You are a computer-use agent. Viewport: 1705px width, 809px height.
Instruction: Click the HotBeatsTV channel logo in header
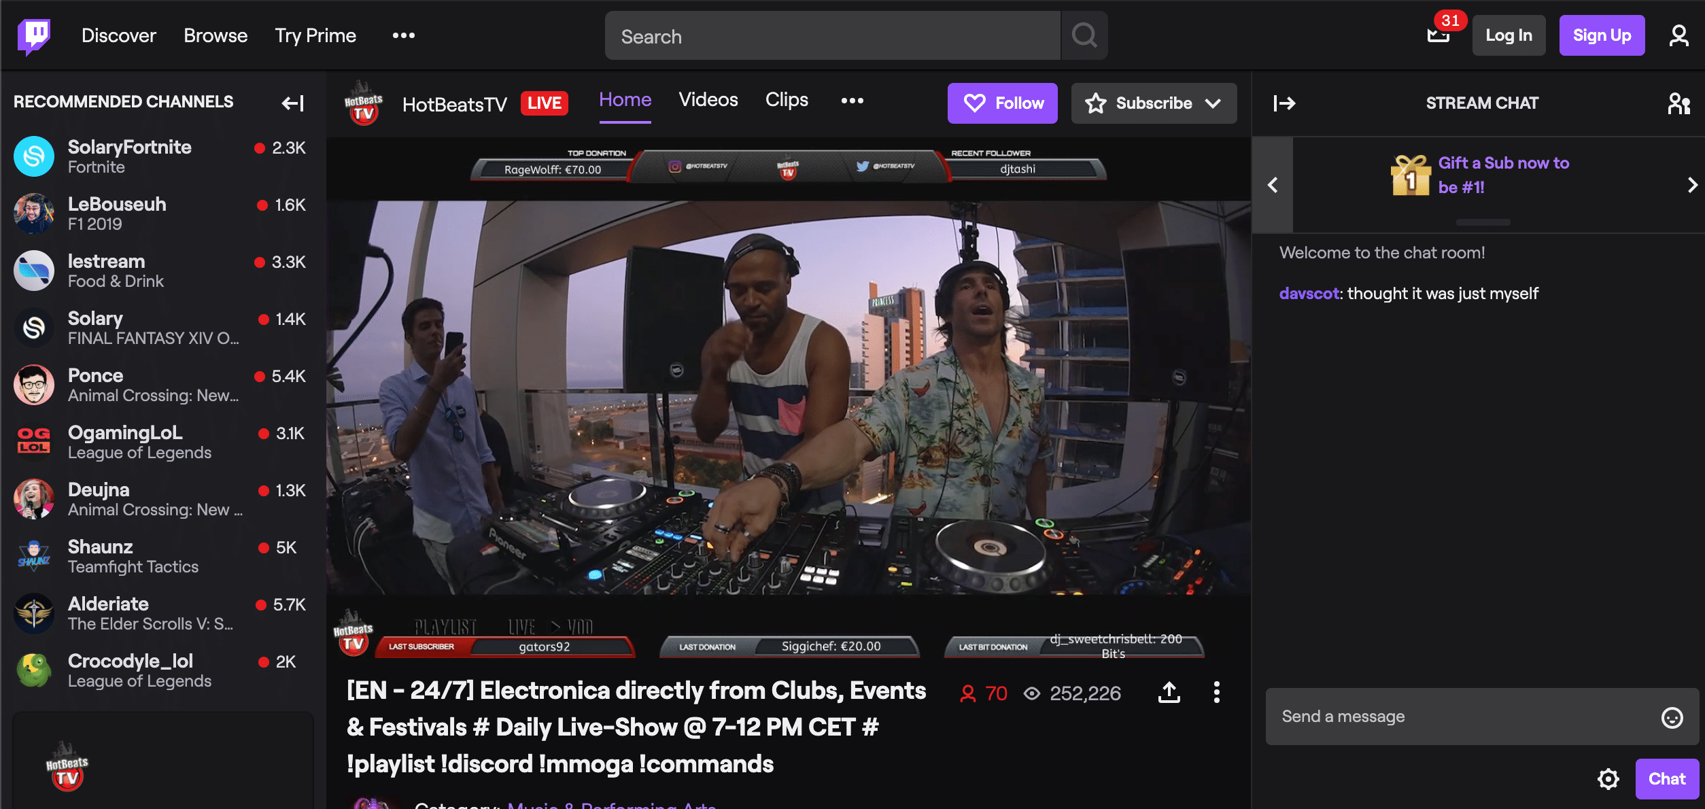coord(364,103)
